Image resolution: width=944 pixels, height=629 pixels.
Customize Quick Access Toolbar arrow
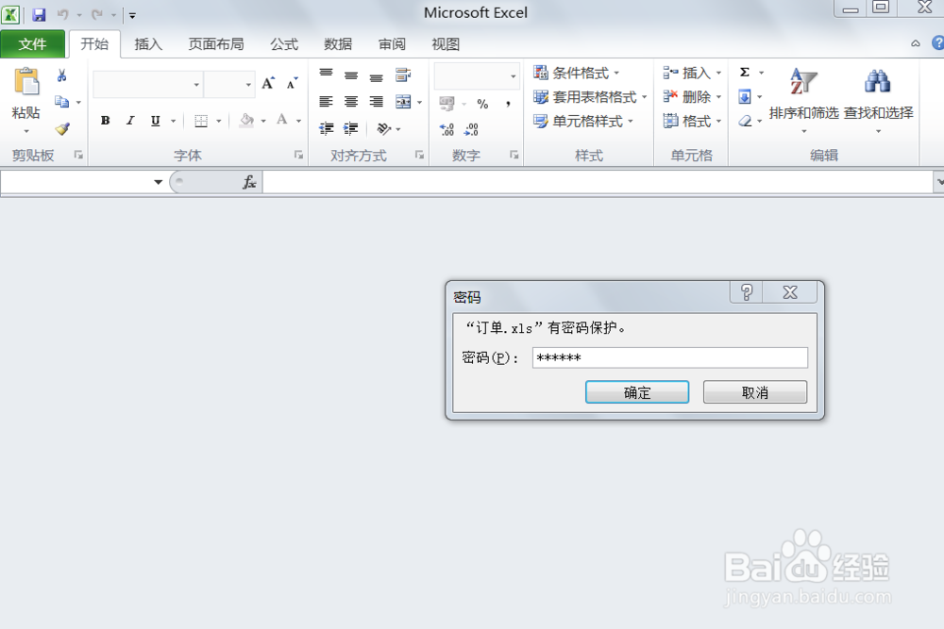132,16
